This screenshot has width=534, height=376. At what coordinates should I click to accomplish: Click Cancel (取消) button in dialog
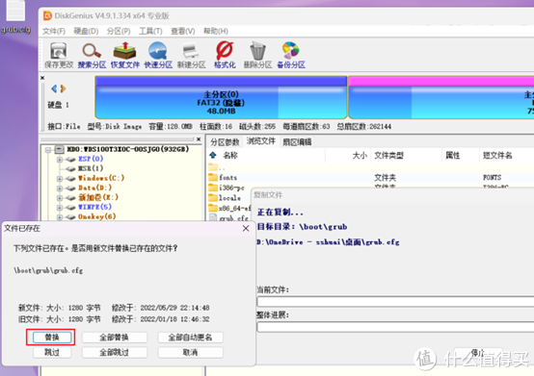click(x=191, y=353)
